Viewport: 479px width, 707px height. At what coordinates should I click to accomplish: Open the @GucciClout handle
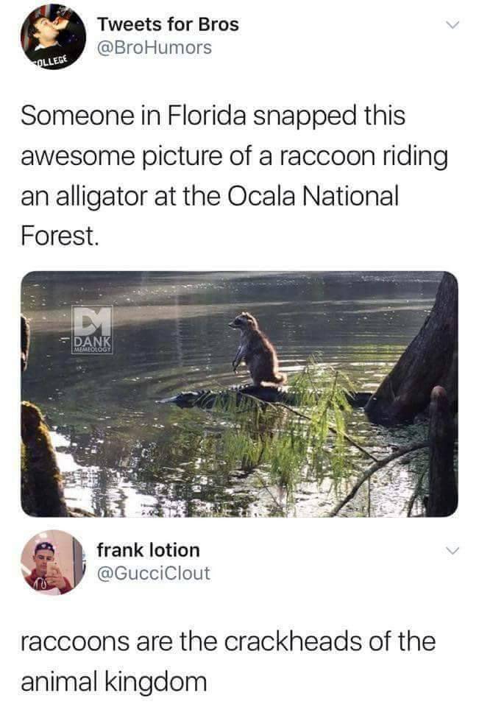pyautogui.click(x=153, y=573)
